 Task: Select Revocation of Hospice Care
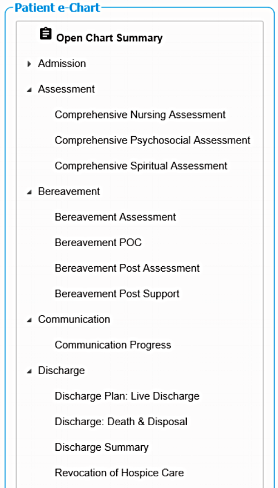119,473
